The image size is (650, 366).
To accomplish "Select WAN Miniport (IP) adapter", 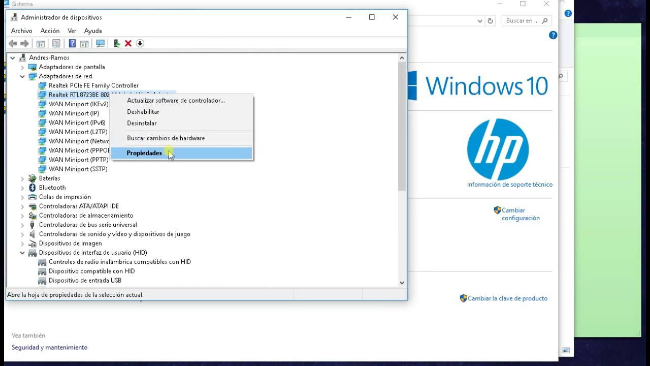I will point(74,113).
